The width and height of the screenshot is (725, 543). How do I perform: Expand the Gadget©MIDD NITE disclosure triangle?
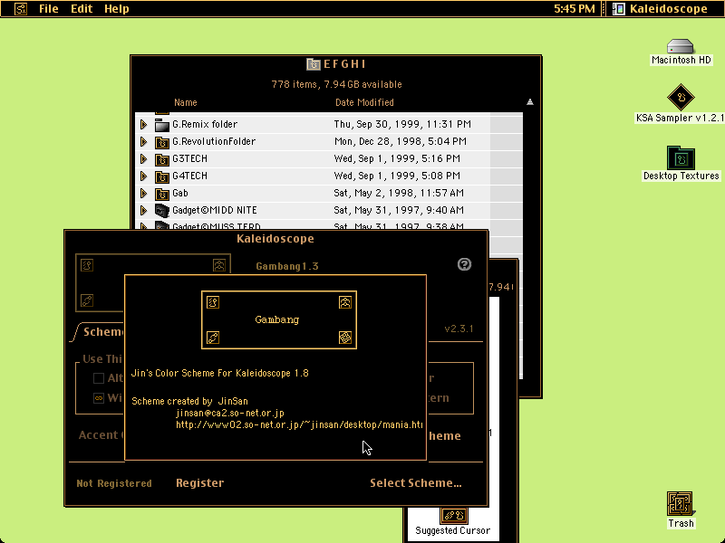pyautogui.click(x=144, y=210)
